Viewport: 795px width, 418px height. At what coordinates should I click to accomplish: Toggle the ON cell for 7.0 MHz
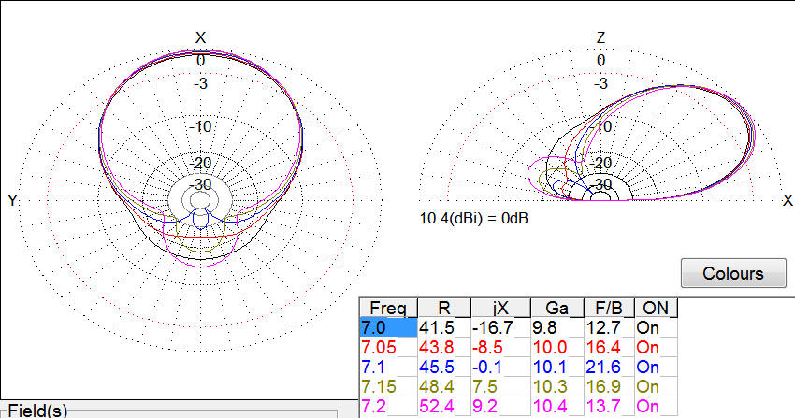tap(657, 328)
